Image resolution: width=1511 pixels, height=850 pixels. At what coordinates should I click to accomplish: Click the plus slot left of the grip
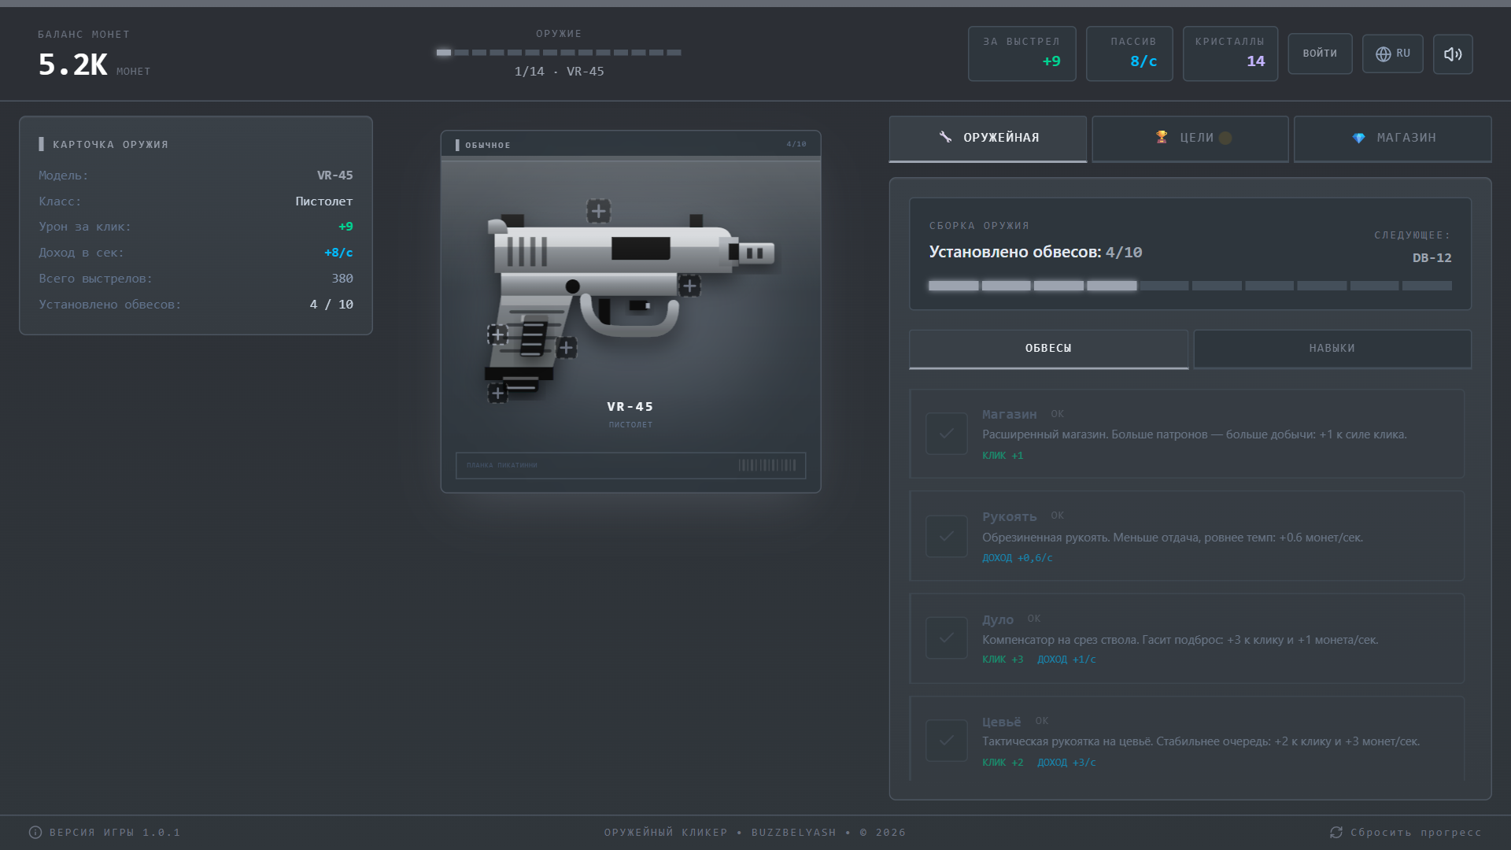(497, 334)
